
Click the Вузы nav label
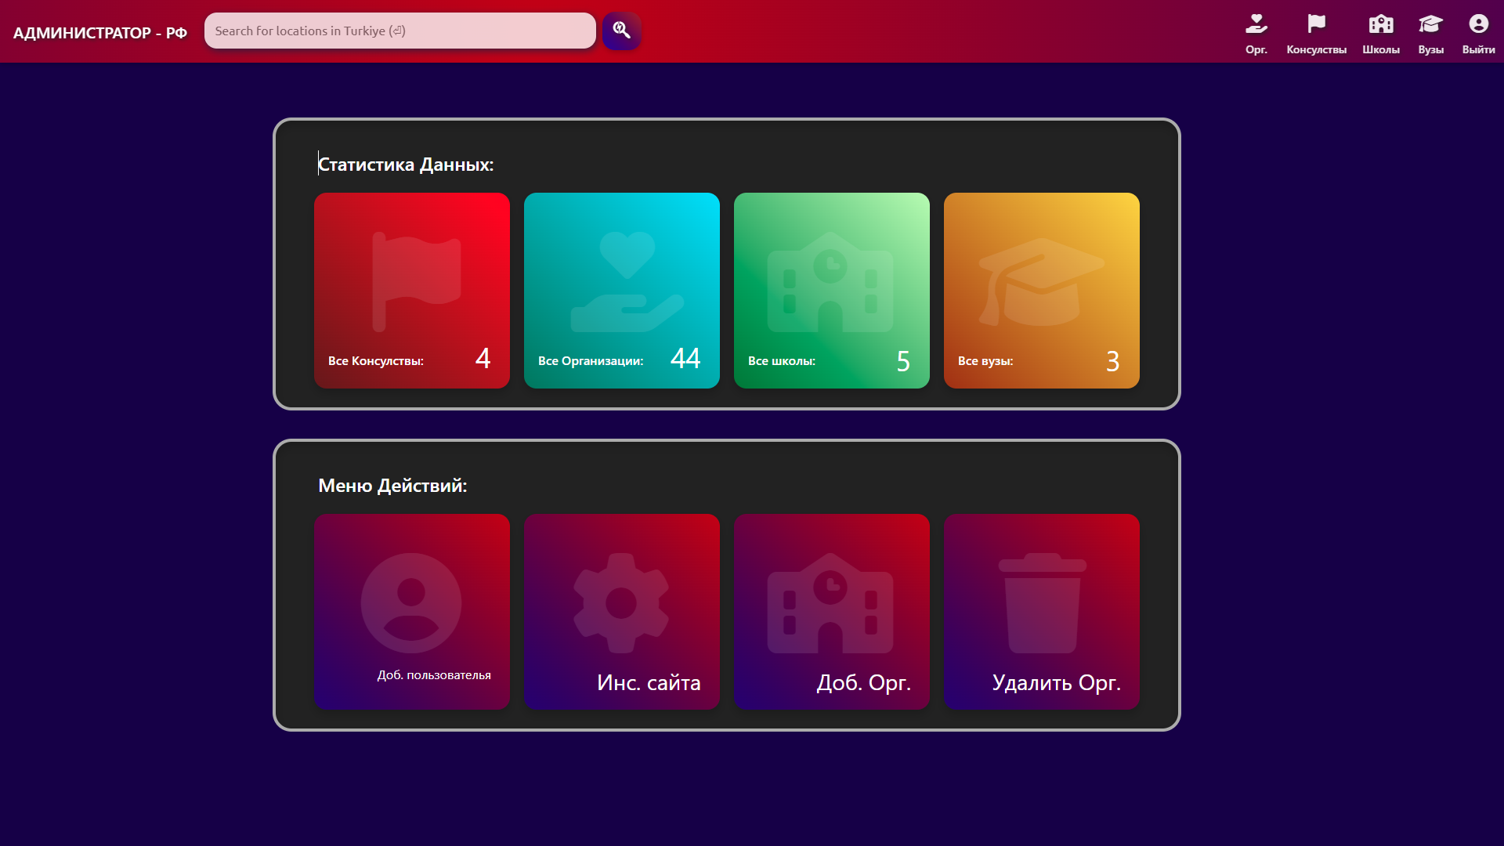point(1430,50)
